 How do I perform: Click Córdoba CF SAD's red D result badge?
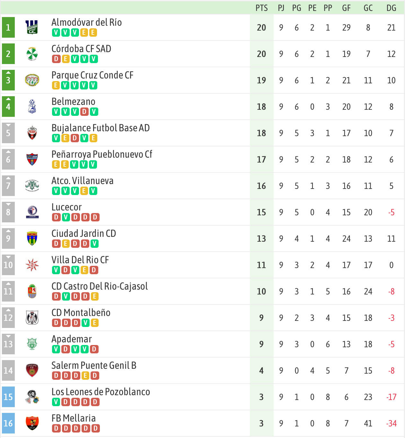pos(56,59)
